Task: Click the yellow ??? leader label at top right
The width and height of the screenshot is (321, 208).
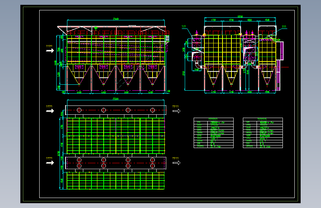Action: (x=284, y=27)
